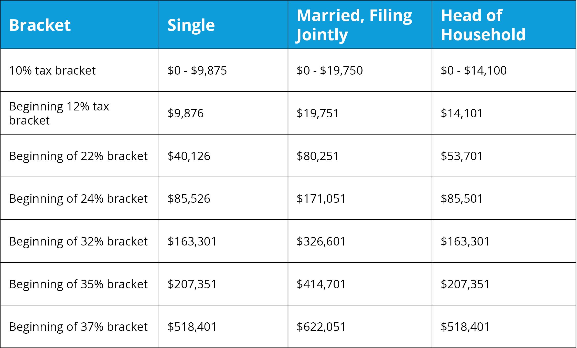Select the $414,701 cell
Screen dimensions: 577x348
coord(321,284)
